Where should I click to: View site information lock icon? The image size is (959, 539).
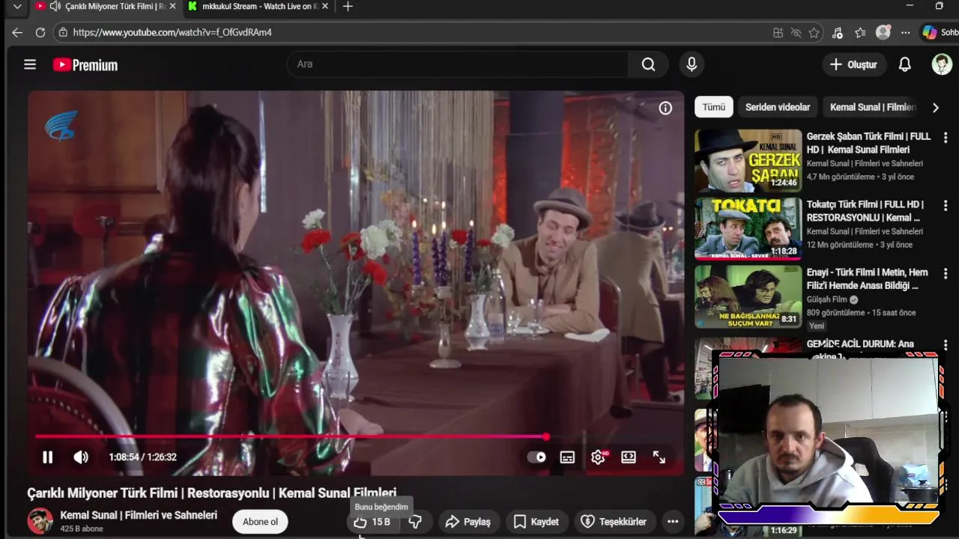point(63,32)
